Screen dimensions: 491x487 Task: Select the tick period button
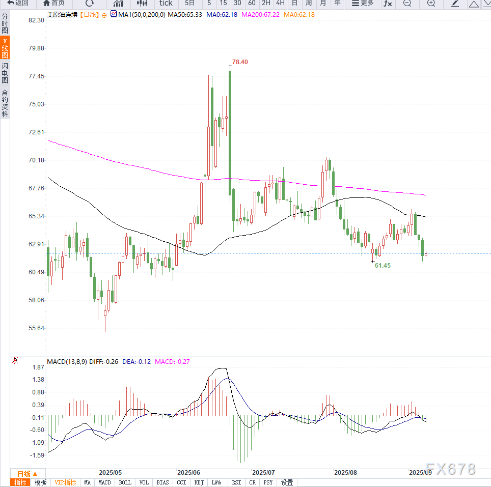coord(166,3)
